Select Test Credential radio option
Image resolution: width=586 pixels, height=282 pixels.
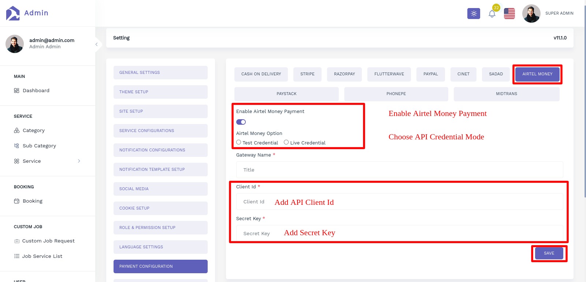tap(239, 142)
